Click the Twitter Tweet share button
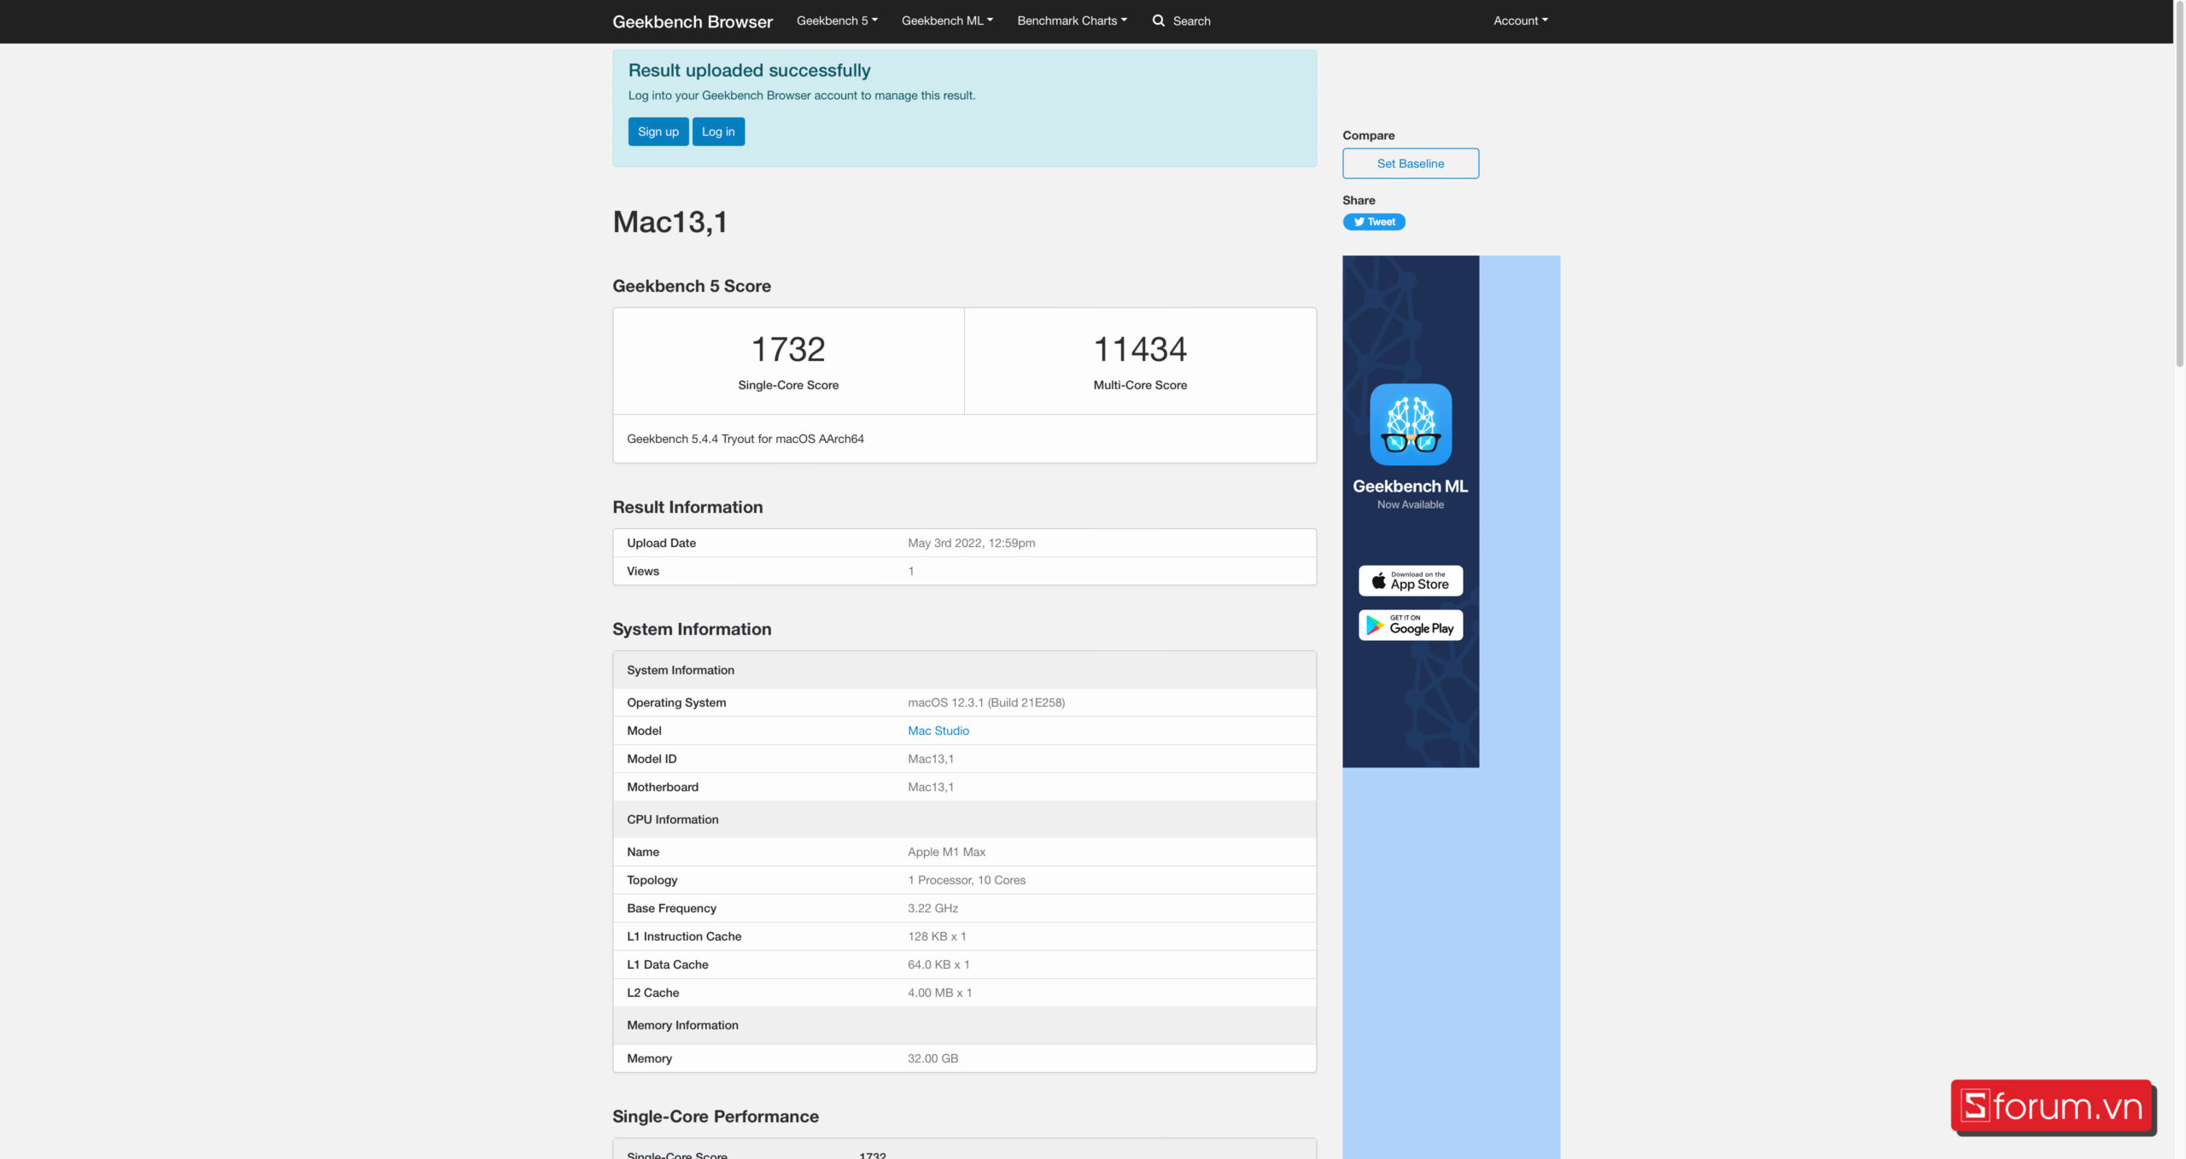The height and width of the screenshot is (1159, 2186). pos(1373,222)
